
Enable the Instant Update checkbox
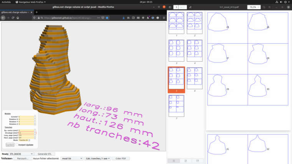(x=17, y=145)
